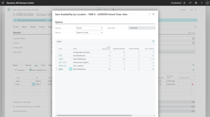
Task: Click the Date Filter field
Action: pos(142,28)
